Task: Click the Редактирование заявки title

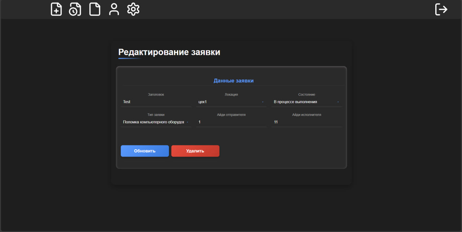Action: pos(169,52)
